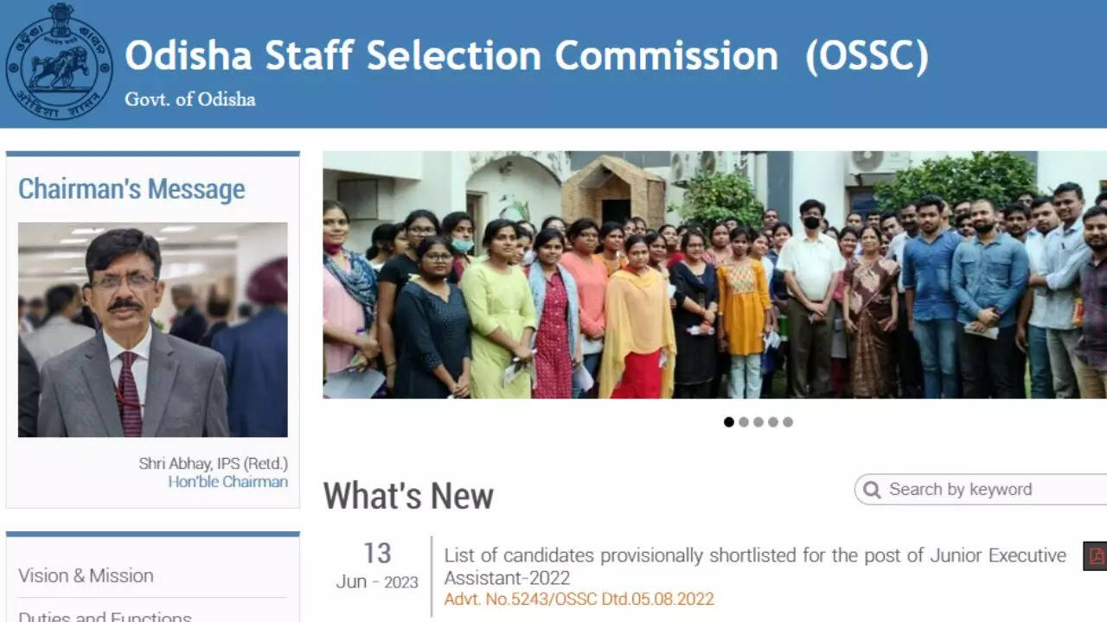Switch to the second carousel slide dot

pyautogui.click(x=744, y=422)
